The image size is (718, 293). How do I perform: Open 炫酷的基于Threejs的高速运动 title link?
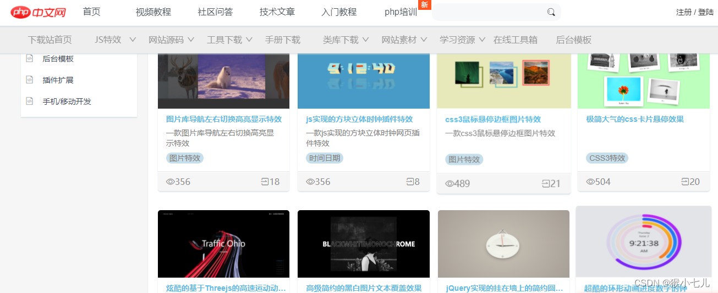coord(226,288)
